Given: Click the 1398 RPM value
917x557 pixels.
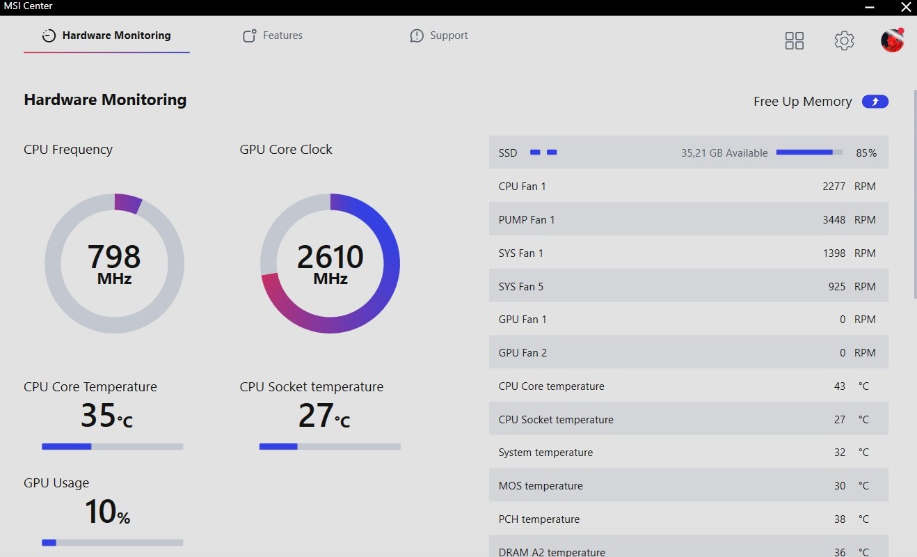Looking at the screenshot, I should click(849, 253).
